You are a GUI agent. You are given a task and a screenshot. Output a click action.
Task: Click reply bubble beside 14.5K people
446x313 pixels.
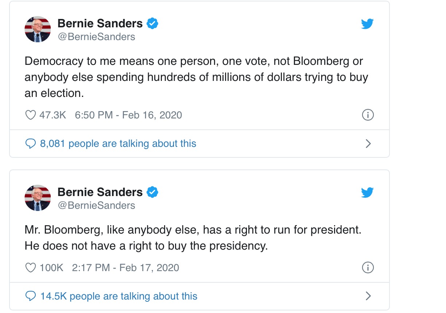[x=30, y=296]
